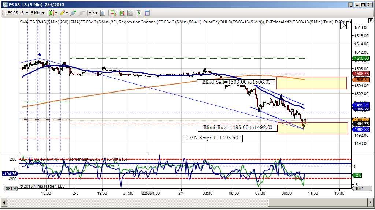Click the 07:30 time axis label

pyautogui.click(x=260, y=193)
